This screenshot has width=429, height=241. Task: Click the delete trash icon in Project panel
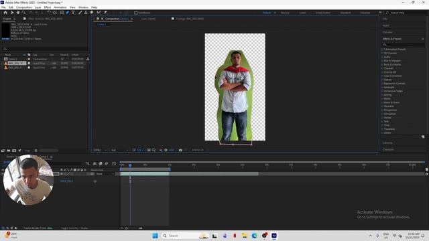[x=36, y=151]
